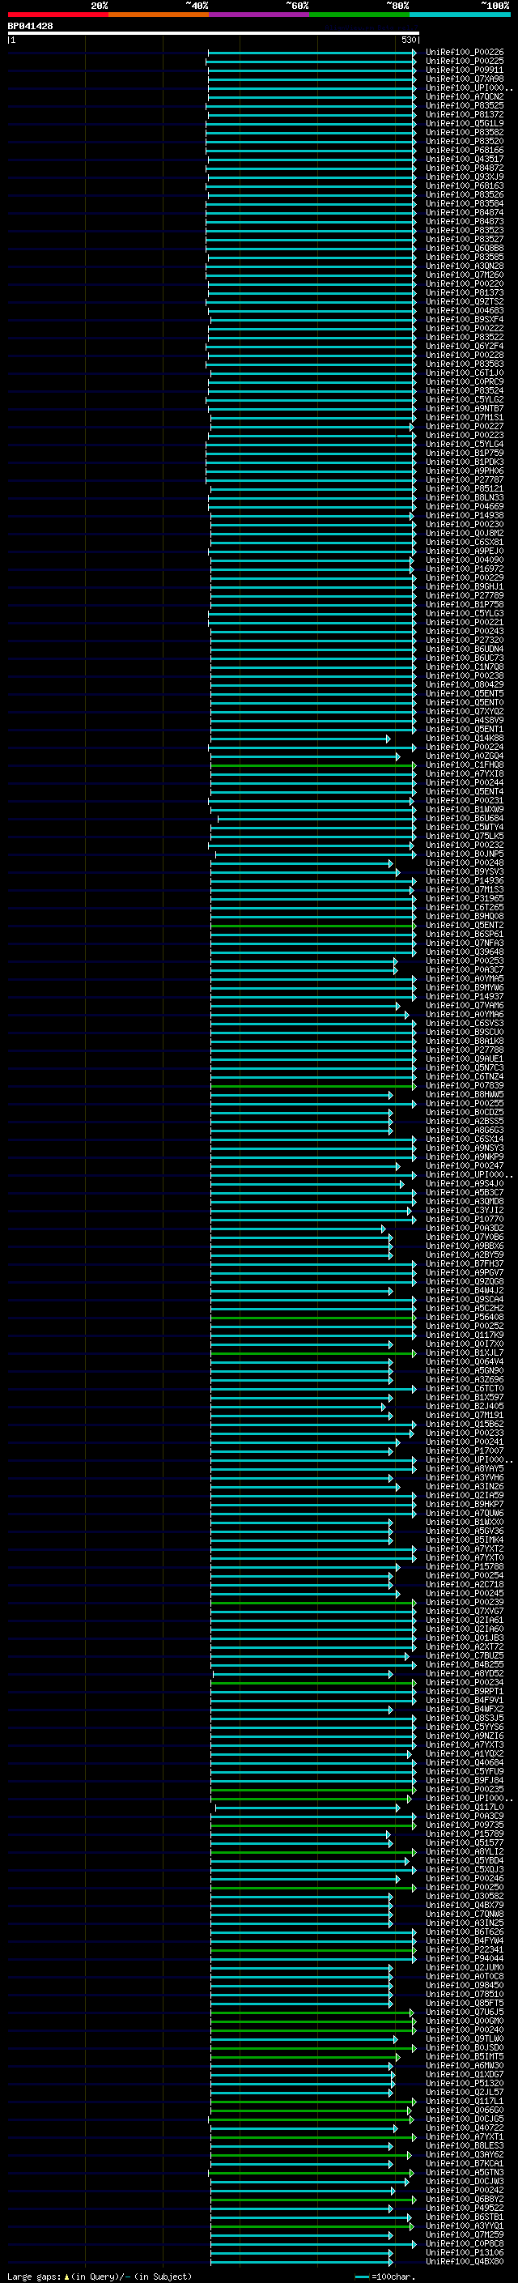The width and height of the screenshot is (518, 2283).
Task: Click hit name UniRef100_P14936
Action: [464, 881]
